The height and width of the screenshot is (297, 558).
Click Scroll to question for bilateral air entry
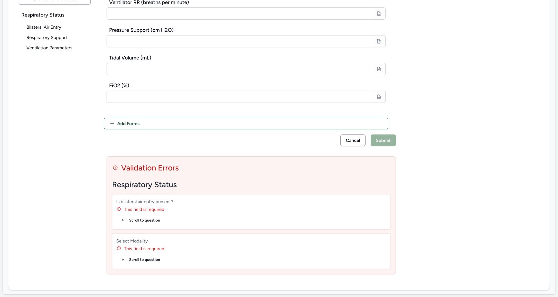(145, 220)
